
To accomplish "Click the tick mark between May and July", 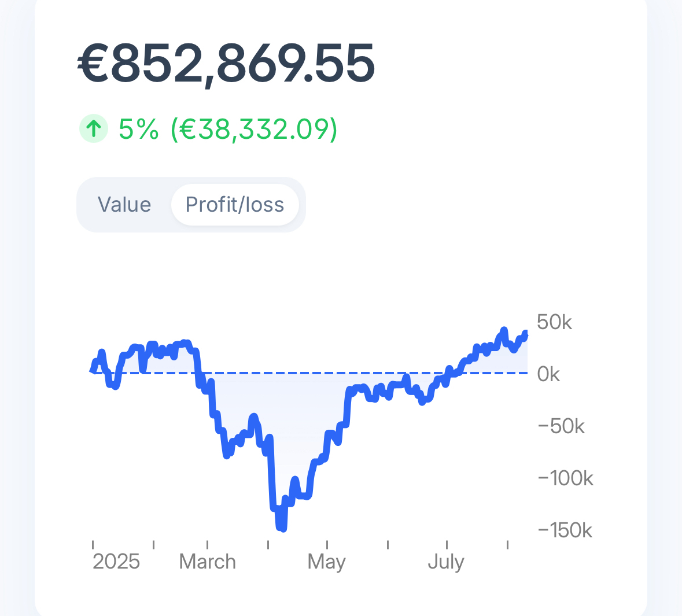I will (388, 545).
